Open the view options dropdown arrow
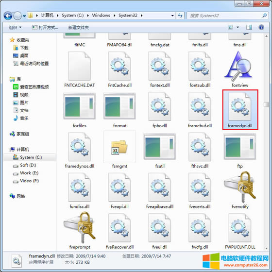Viewport: 272px width, 272px height. pyautogui.click(x=238, y=27)
